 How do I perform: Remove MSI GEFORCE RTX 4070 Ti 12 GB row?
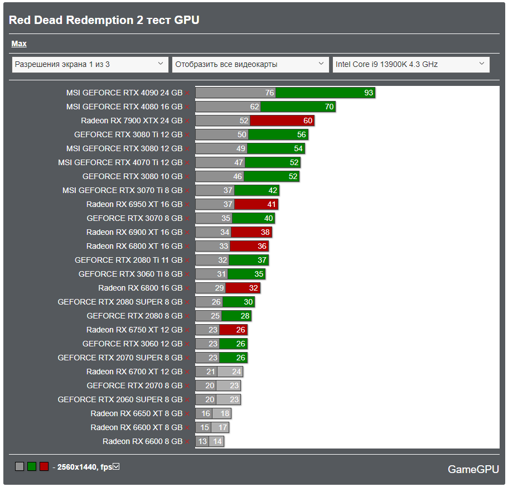point(187,163)
